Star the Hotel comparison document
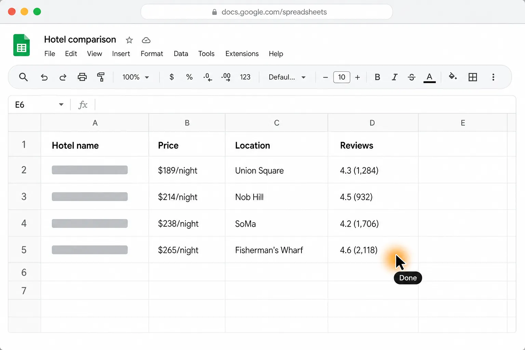The height and width of the screenshot is (350, 525). [129, 40]
